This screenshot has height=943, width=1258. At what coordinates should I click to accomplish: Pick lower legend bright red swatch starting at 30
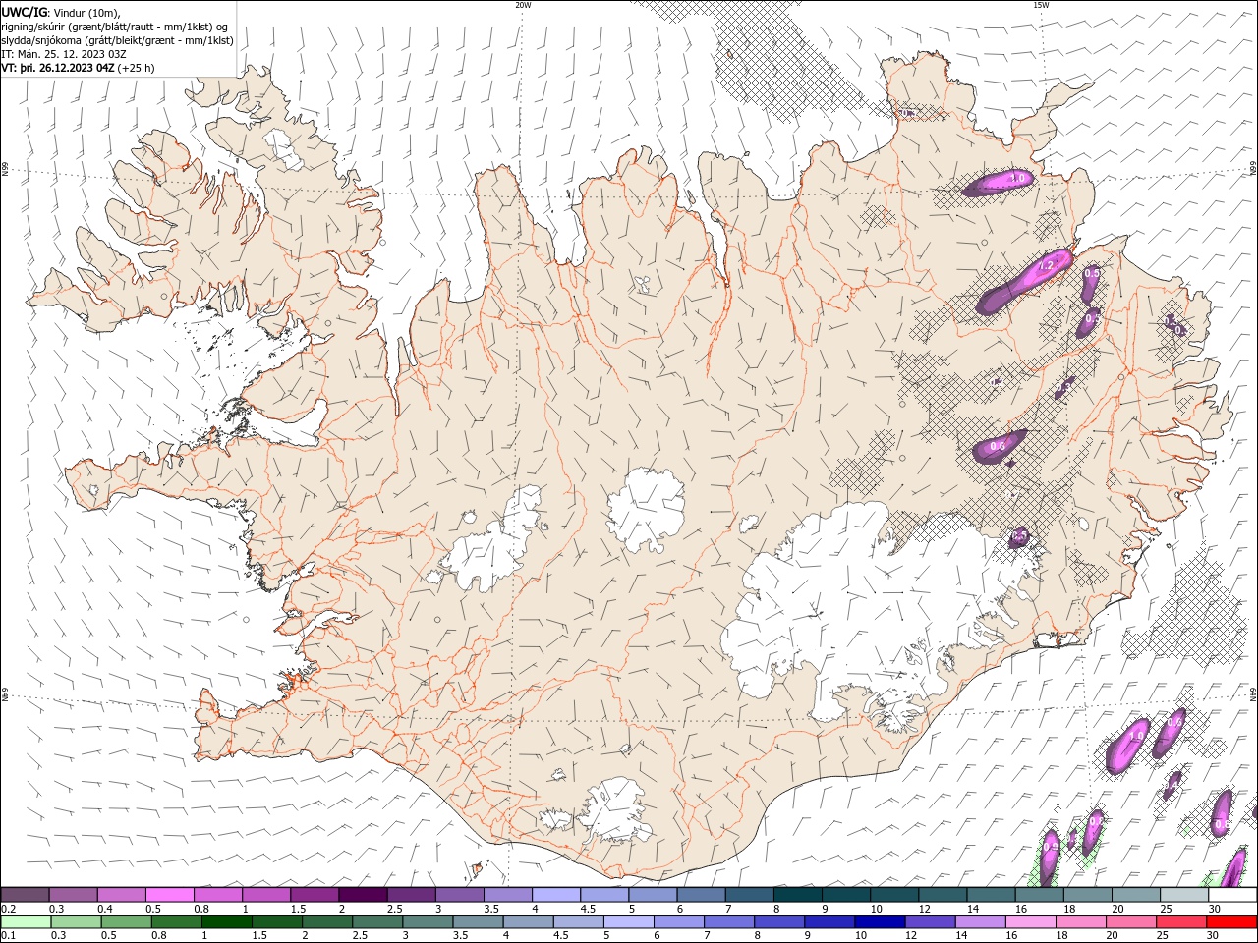(x=1232, y=922)
